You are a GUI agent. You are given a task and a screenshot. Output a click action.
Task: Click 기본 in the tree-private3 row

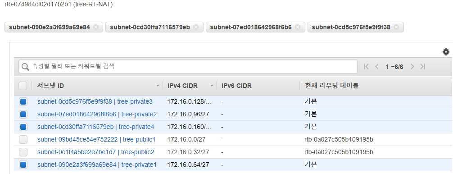(311, 101)
